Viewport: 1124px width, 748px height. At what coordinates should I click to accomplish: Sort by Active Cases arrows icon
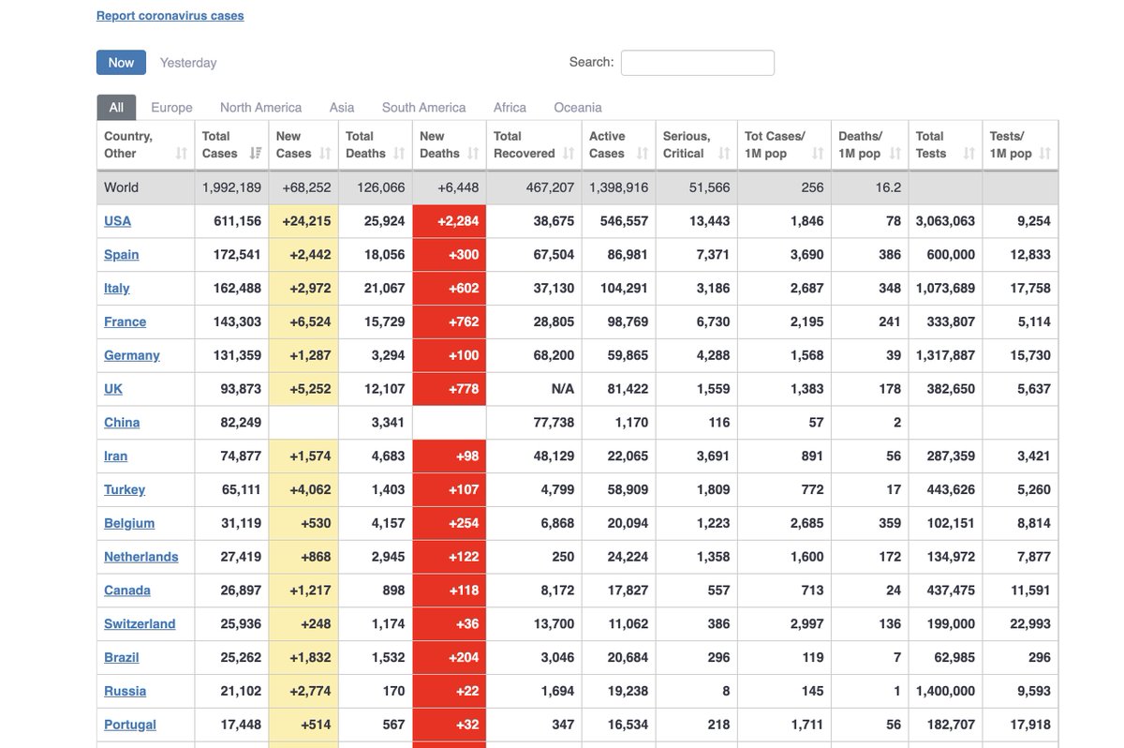coord(643,154)
